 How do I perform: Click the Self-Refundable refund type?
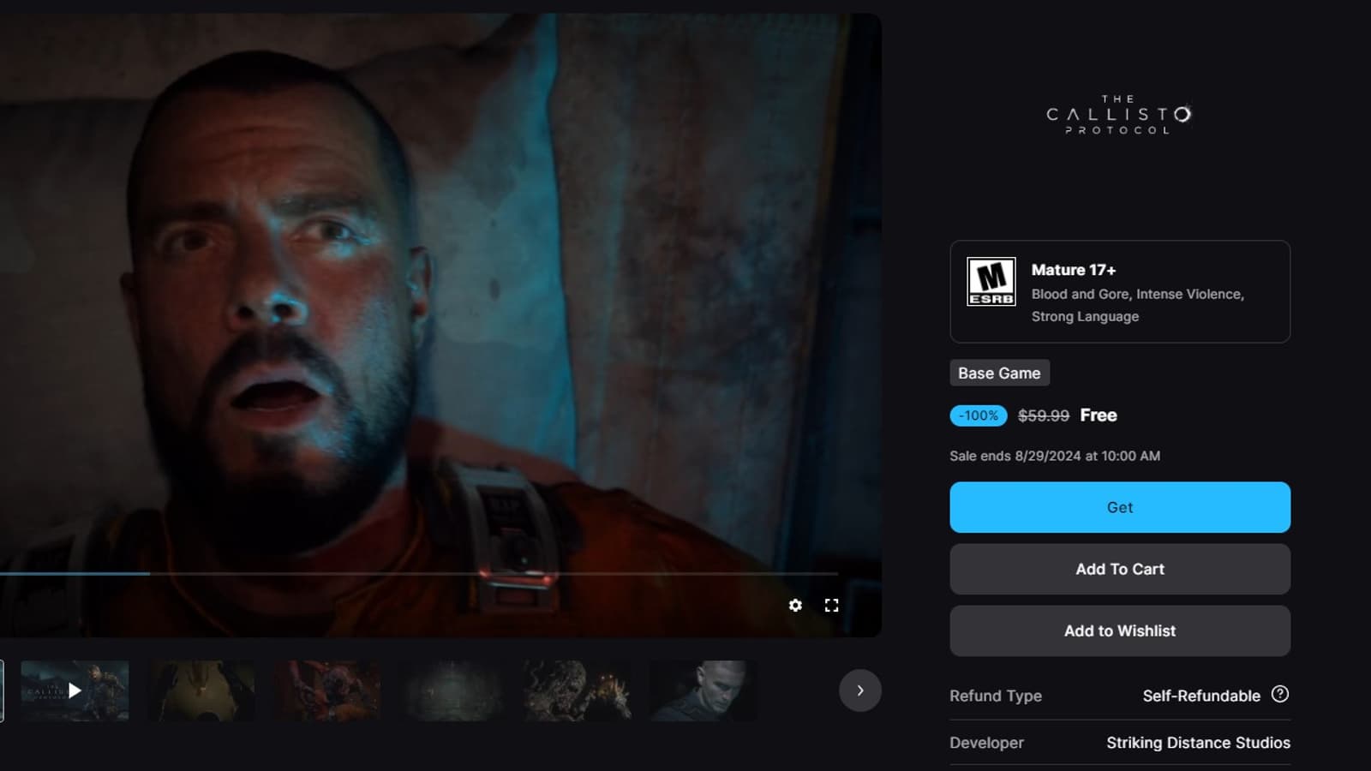[1201, 696]
